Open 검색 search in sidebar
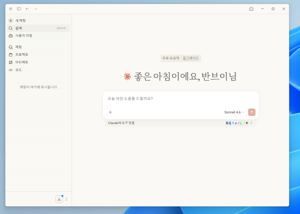 [x=19, y=28]
